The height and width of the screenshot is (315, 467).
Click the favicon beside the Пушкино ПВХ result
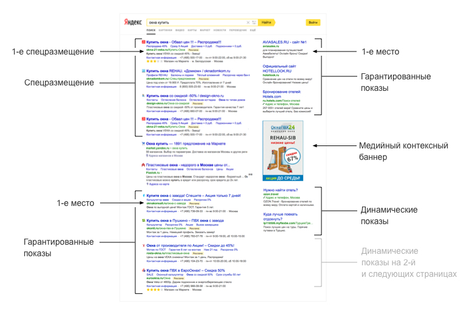point(142,220)
